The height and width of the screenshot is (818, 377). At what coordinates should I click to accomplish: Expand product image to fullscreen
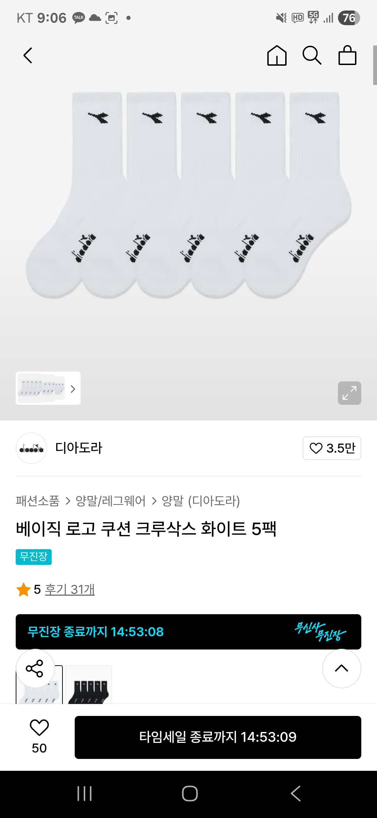pyautogui.click(x=349, y=393)
